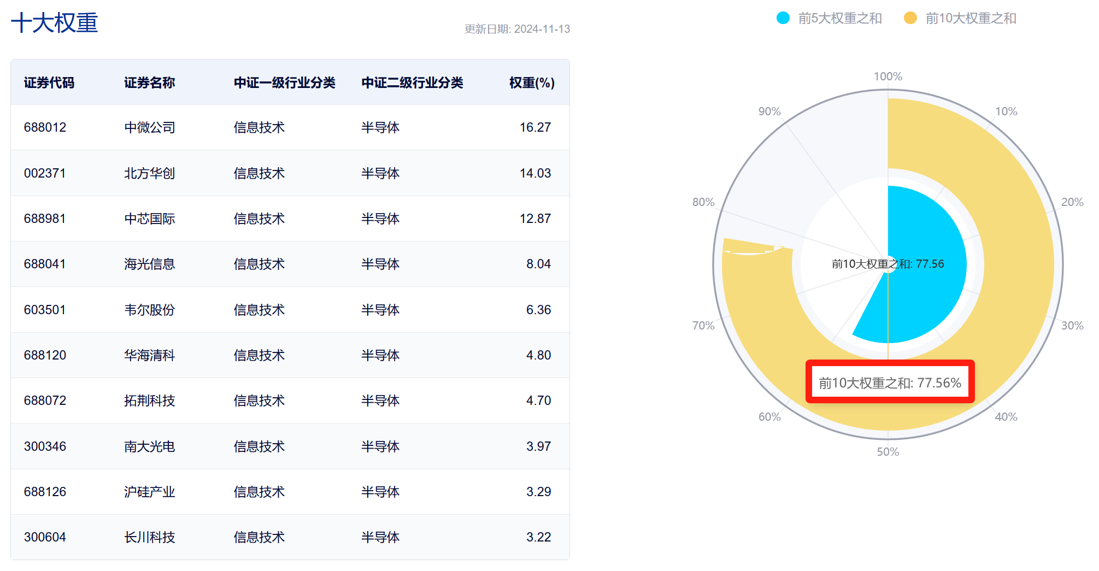Toggle the 前10大权重之和 legend entry
1099x571 pixels.
[960, 18]
